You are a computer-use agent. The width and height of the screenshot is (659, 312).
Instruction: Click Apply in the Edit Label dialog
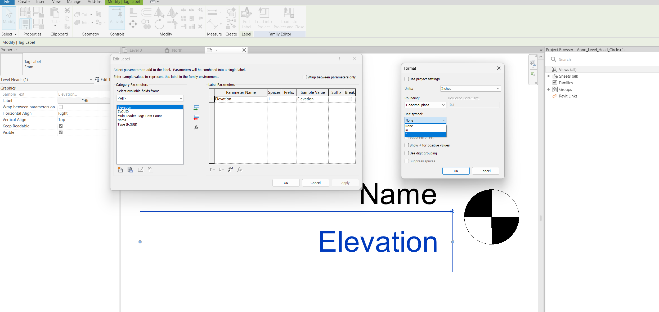pos(345,183)
